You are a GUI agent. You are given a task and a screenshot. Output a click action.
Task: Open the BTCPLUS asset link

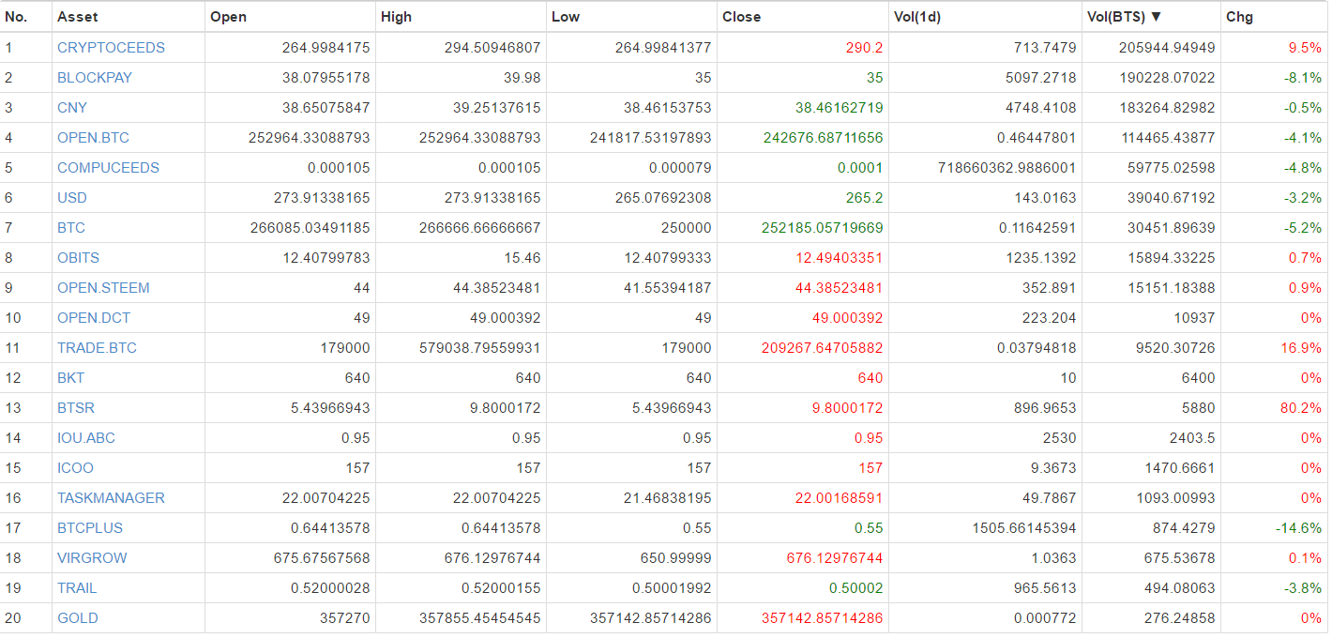pos(90,528)
